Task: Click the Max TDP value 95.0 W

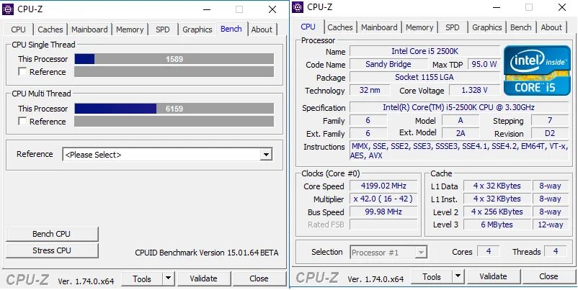Action: [x=484, y=64]
